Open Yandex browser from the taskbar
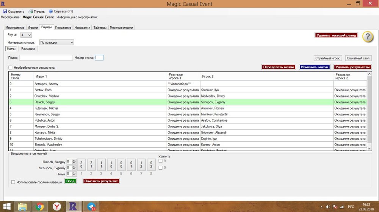The image size is (379, 212). click(x=56, y=206)
